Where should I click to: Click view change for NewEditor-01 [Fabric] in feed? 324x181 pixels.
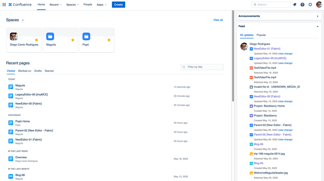(285, 54)
